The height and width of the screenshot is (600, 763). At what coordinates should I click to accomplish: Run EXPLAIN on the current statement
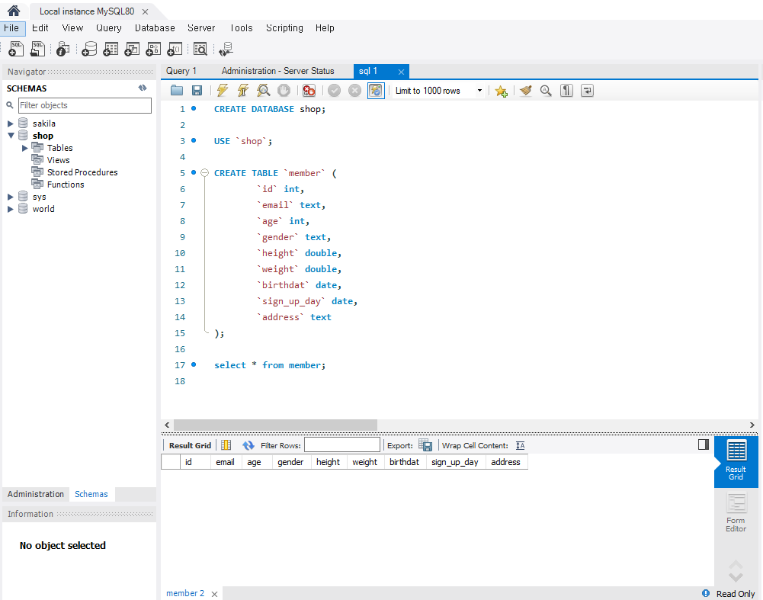[263, 91]
